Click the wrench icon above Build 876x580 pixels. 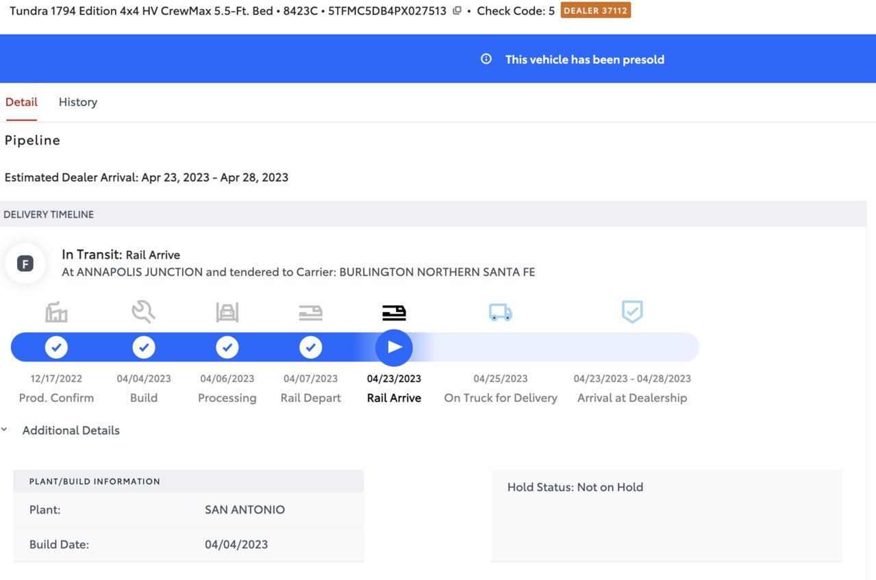[144, 312]
